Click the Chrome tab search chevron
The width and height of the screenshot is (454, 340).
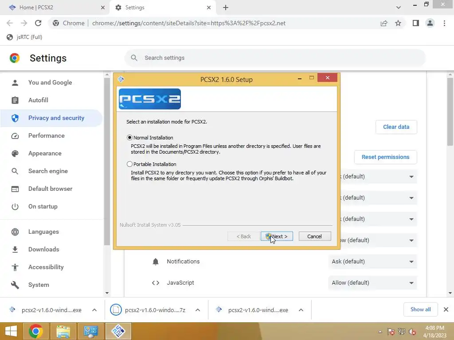click(x=399, y=8)
